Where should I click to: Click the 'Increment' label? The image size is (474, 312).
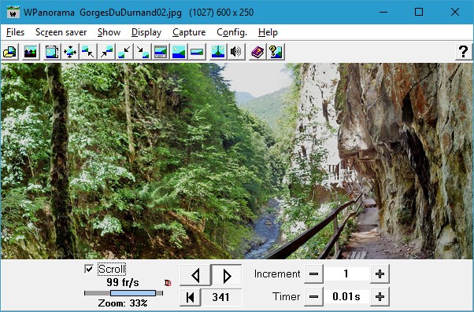point(277,274)
